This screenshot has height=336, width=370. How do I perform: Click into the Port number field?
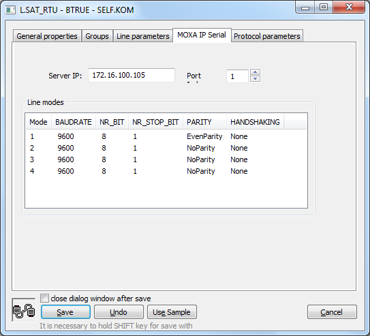tap(237, 76)
